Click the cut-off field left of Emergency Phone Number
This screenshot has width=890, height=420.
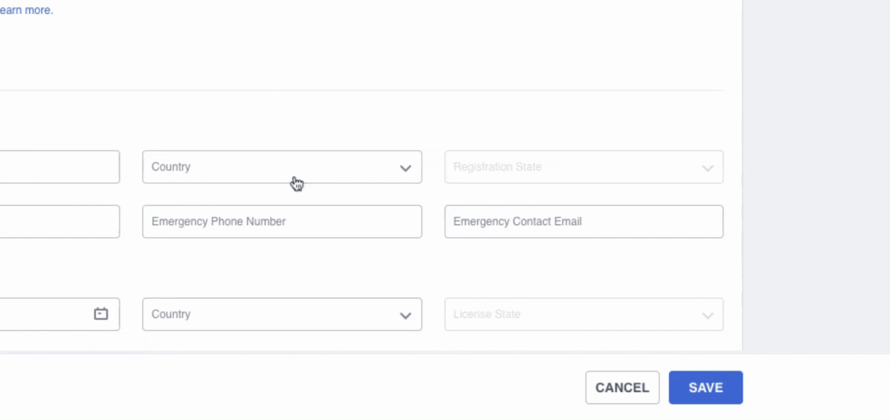[x=59, y=221]
